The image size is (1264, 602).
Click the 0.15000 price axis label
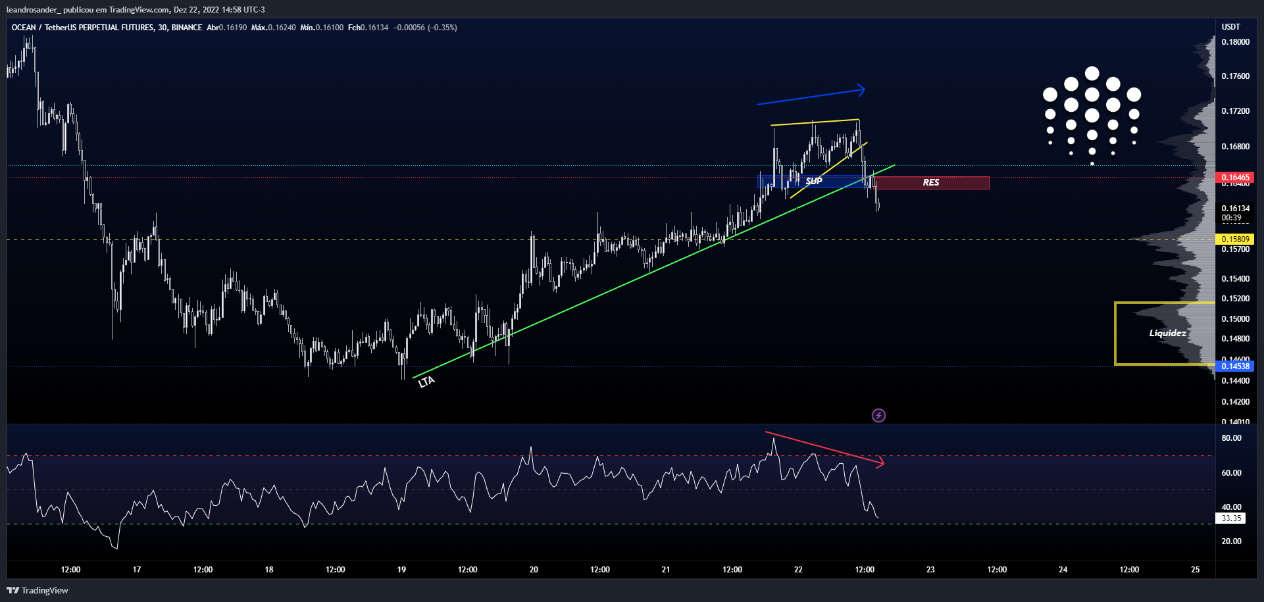click(1235, 319)
